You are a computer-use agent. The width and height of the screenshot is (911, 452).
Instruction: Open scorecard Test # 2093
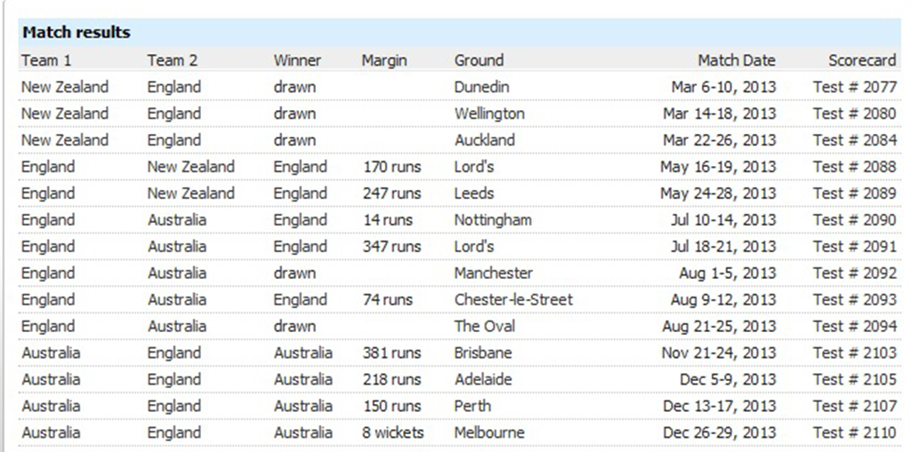(855, 300)
